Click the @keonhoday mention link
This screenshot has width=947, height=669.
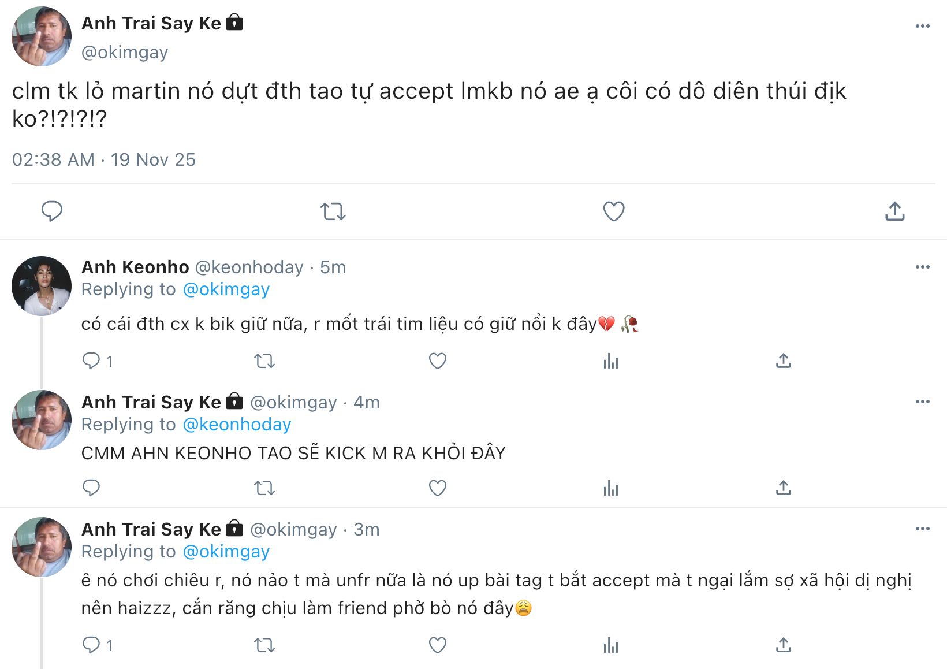point(237,425)
